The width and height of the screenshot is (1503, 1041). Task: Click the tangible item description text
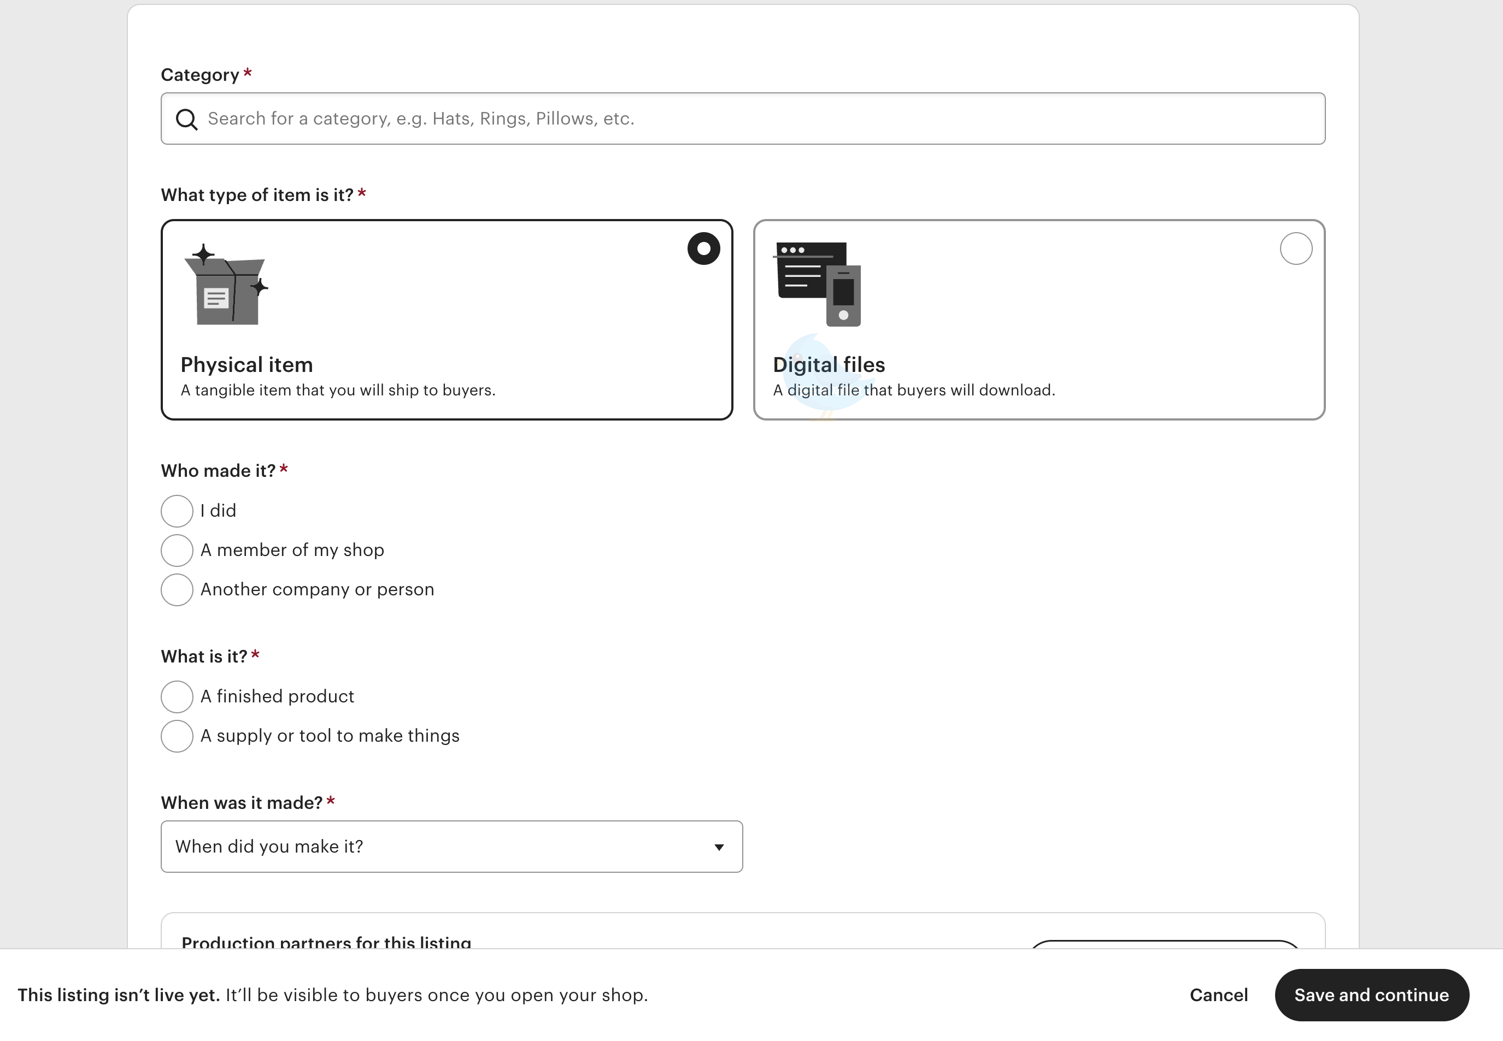pyautogui.click(x=338, y=390)
